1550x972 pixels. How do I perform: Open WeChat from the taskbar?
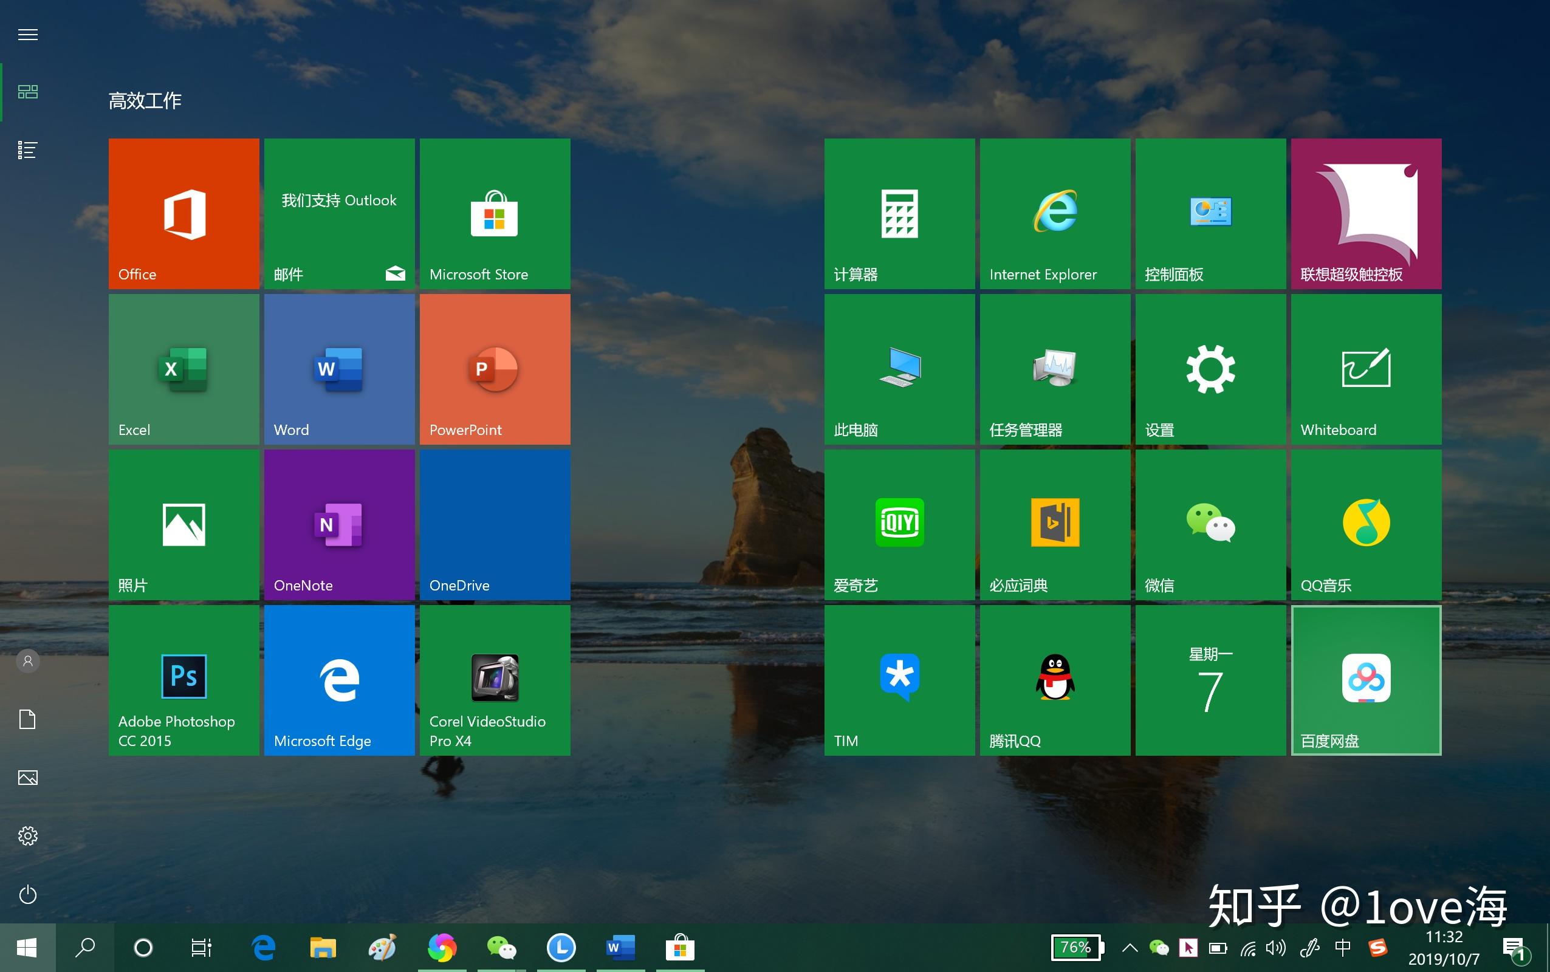tap(501, 948)
